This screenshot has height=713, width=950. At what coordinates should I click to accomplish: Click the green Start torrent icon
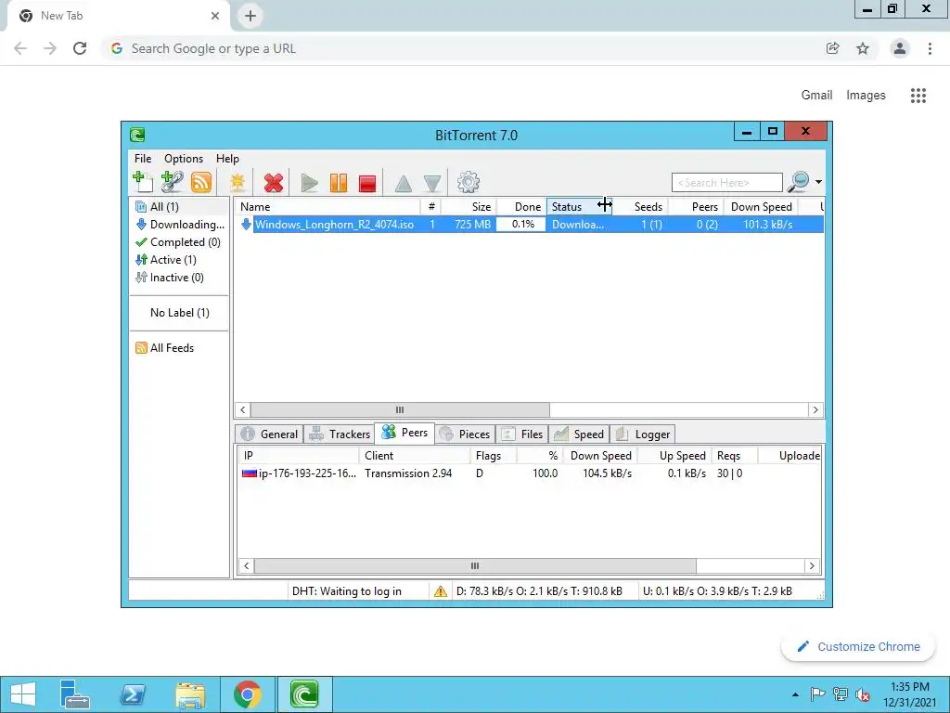coord(309,183)
